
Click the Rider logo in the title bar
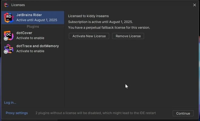pyautogui.click(x=6, y=5)
